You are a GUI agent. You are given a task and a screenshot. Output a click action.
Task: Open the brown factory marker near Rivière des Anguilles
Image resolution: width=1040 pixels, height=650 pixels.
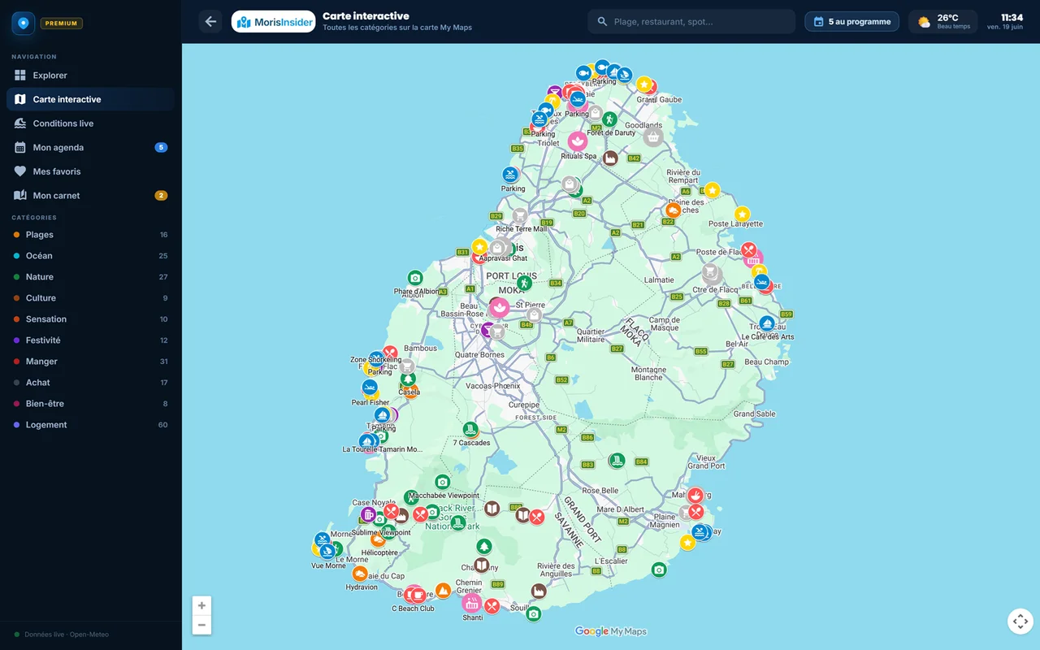click(x=538, y=591)
